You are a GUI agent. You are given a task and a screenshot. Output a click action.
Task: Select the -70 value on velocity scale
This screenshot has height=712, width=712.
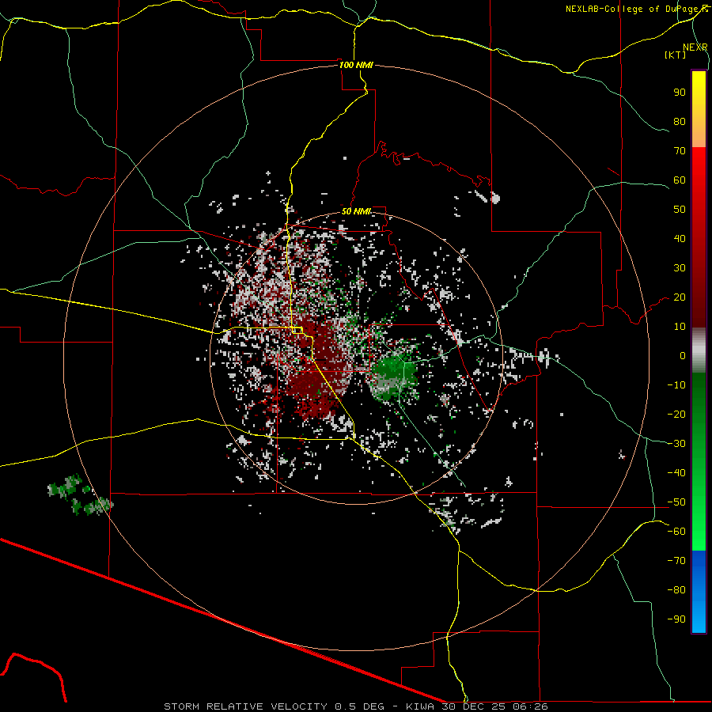pyautogui.click(x=676, y=561)
